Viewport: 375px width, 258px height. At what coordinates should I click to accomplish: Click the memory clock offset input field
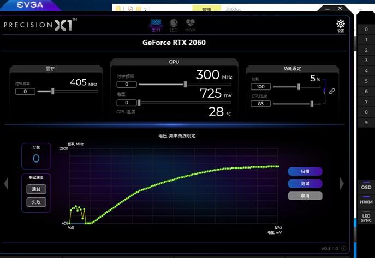(25, 92)
